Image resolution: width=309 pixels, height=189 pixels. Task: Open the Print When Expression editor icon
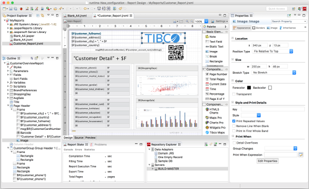(x=301, y=154)
